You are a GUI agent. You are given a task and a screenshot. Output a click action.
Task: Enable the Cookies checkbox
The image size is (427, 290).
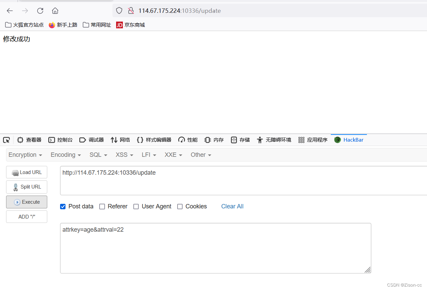pyautogui.click(x=180, y=206)
